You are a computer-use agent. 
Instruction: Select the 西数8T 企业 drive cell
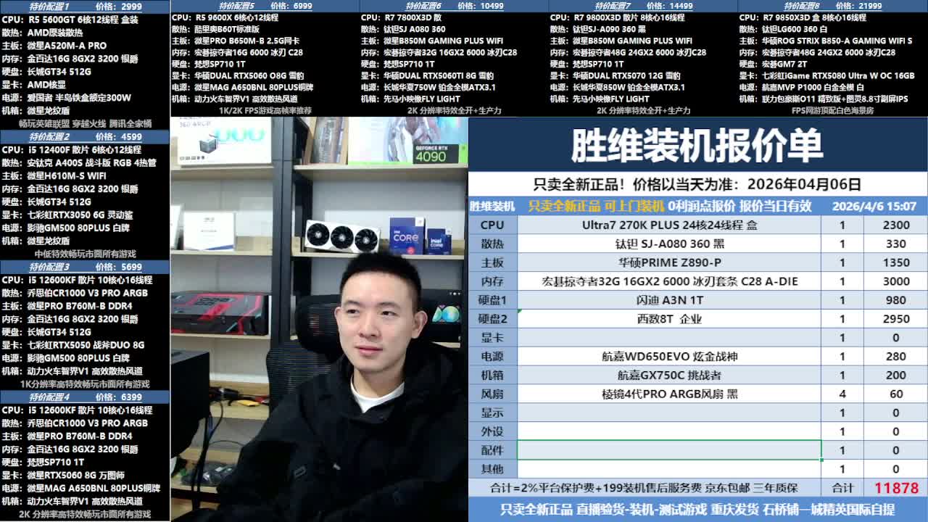point(668,319)
